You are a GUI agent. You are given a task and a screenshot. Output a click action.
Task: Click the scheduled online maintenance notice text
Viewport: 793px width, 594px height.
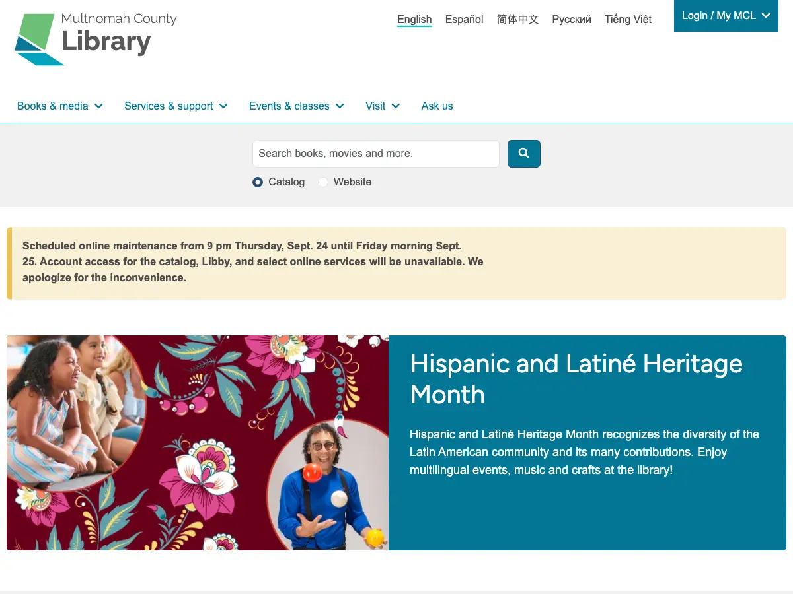pyautogui.click(x=253, y=262)
